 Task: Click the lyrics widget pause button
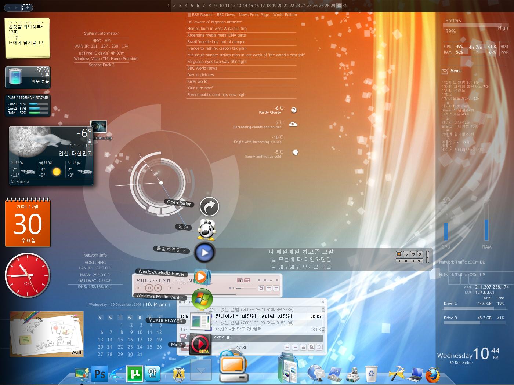point(400,261)
